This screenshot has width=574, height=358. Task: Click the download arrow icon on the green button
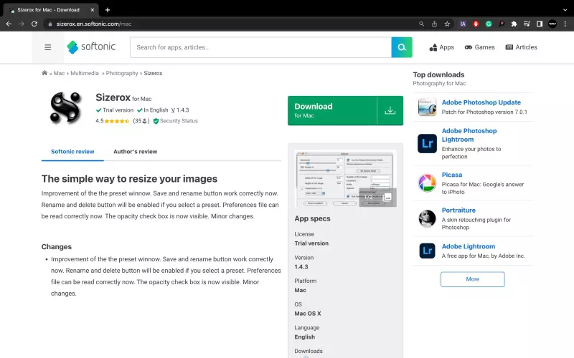390,110
